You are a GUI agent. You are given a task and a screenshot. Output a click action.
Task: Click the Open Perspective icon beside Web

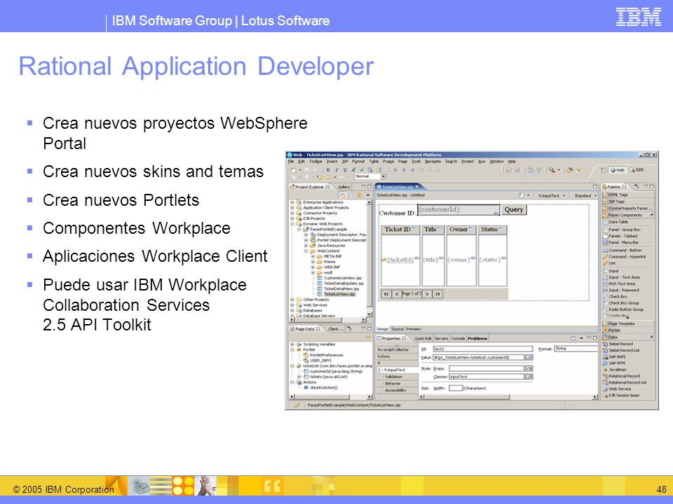(x=603, y=170)
